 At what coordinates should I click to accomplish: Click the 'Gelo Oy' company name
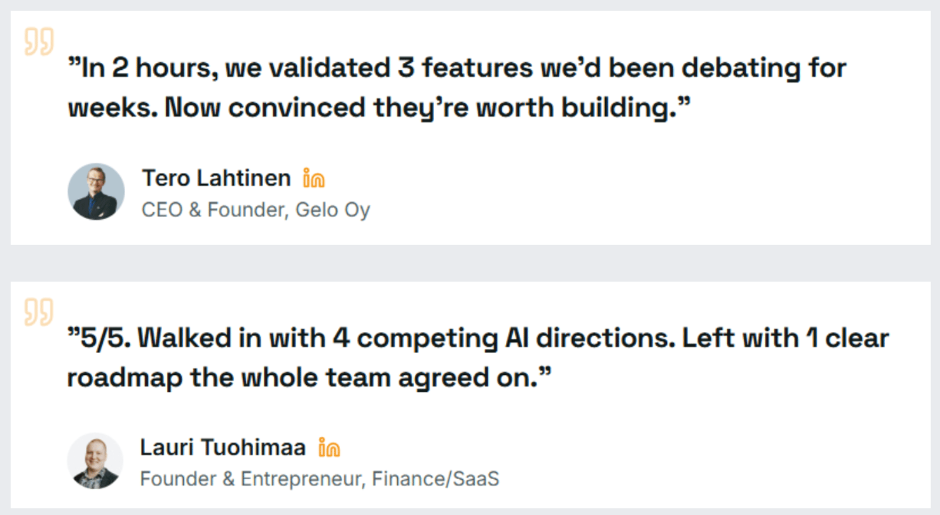333,210
